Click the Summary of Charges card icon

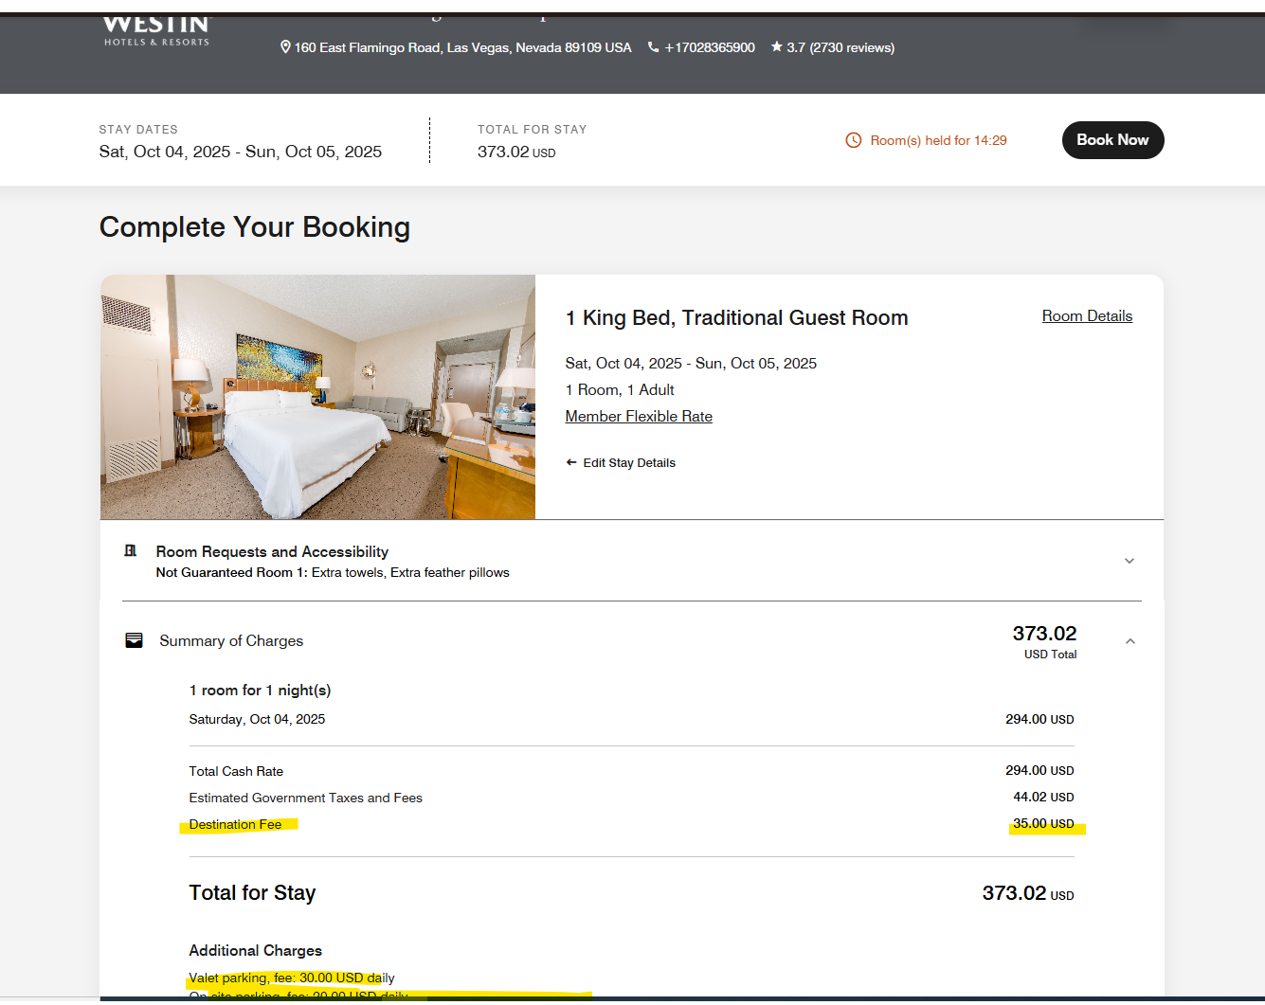(135, 641)
